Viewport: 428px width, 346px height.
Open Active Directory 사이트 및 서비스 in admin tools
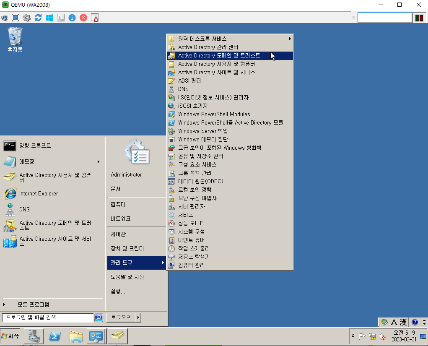[x=230, y=73]
